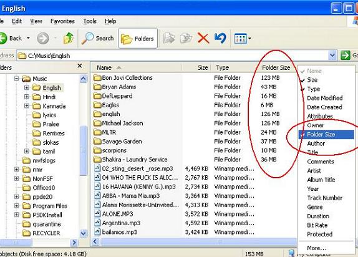Open the Tools menu
Viewport: 358px width, 257px height.
click(x=90, y=21)
